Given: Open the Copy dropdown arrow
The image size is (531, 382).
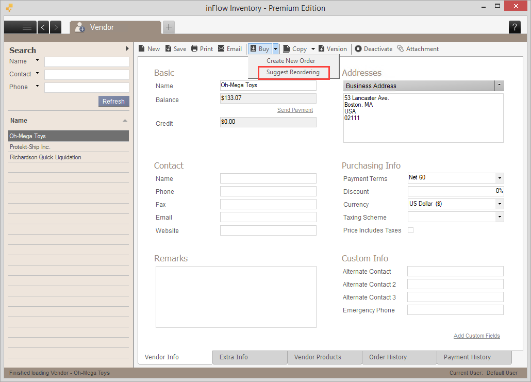Looking at the screenshot, I should [x=313, y=49].
